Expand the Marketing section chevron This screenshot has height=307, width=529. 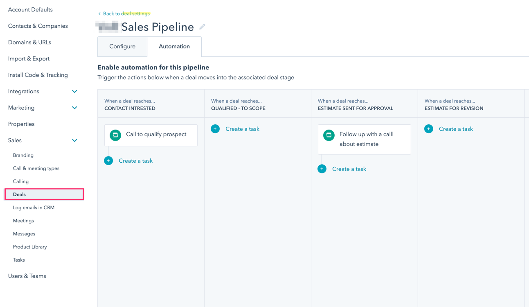coord(74,108)
